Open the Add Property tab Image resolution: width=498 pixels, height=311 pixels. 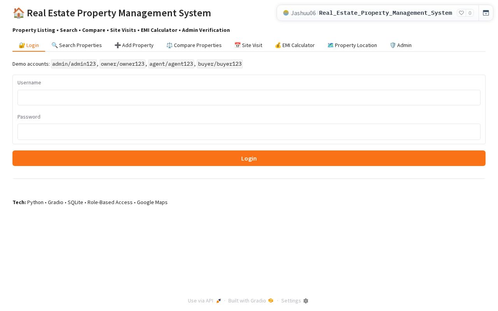point(134,45)
